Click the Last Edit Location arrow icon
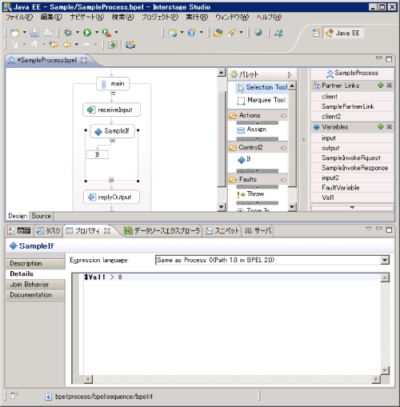The width and height of the screenshot is (400, 407). tap(54, 45)
